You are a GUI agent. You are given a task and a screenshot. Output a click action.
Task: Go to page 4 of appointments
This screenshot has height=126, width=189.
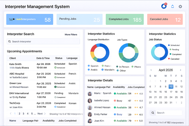[28, 114]
